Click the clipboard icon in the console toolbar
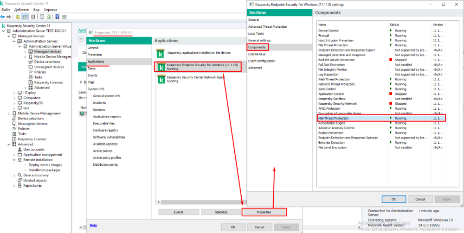 pos(33,17)
